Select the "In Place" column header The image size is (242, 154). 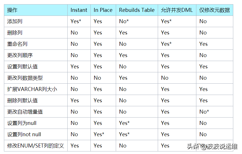click(x=103, y=10)
